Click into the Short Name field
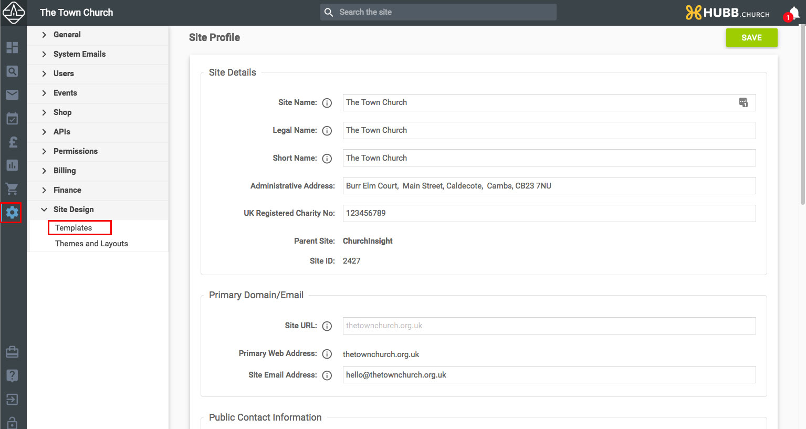This screenshot has height=429, width=806. pos(549,158)
